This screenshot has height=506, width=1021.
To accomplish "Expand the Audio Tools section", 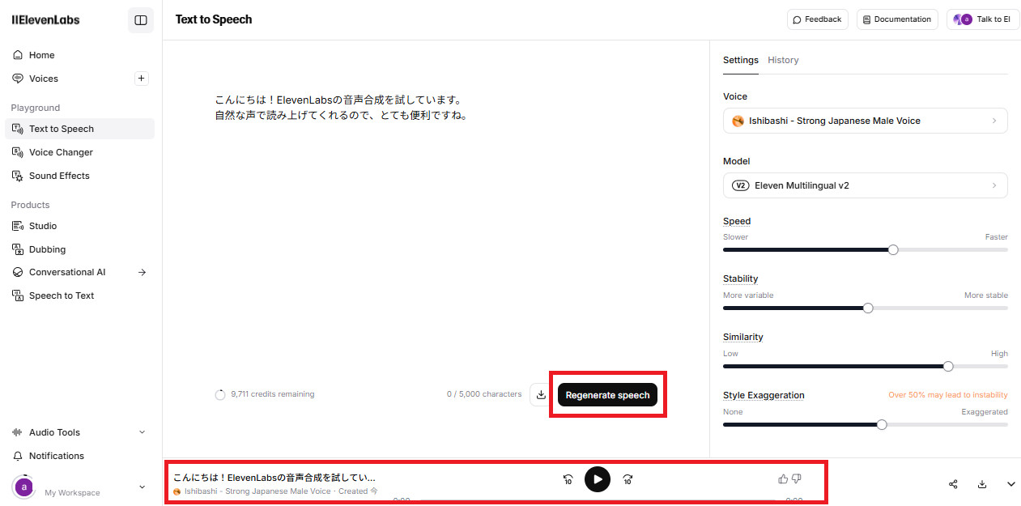I will [79, 432].
